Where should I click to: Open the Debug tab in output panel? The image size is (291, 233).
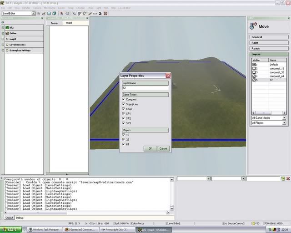[x=20, y=218]
